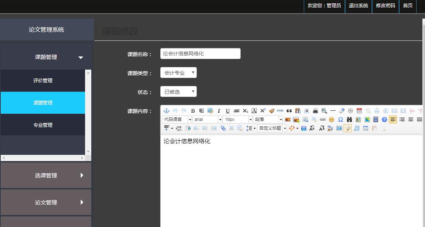Click the print icon in the editor
The width and height of the screenshot is (425, 227).
pyautogui.click(x=315, y=111)
